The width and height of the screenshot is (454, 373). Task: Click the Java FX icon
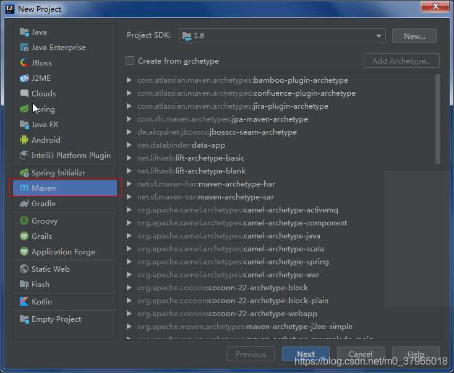pos(24,125)
